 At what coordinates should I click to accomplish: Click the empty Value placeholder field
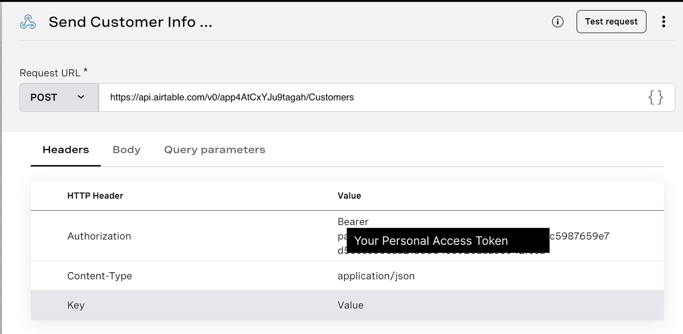[x=351, y=305]
